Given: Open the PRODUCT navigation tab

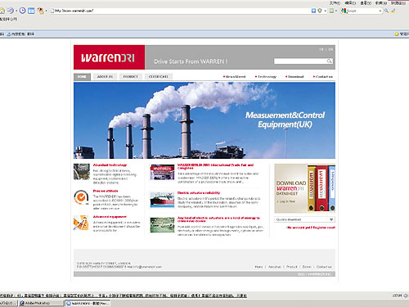Looking at the screenshot, I should coord(131,77).
